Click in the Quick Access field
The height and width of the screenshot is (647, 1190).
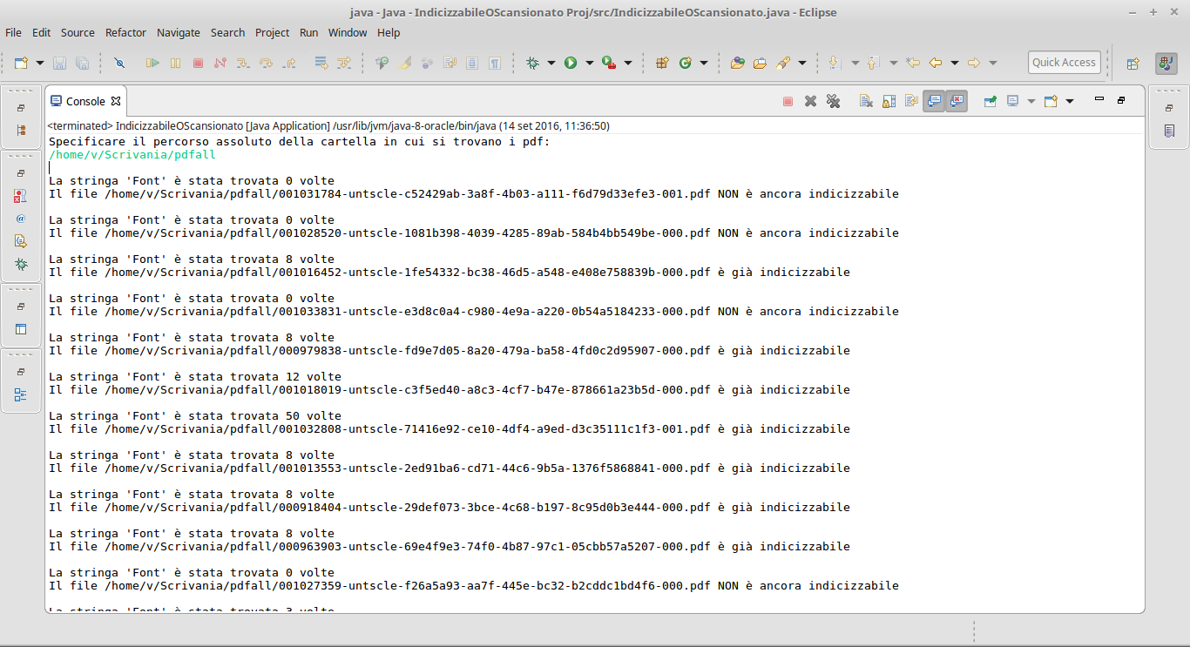[1064, 62]
